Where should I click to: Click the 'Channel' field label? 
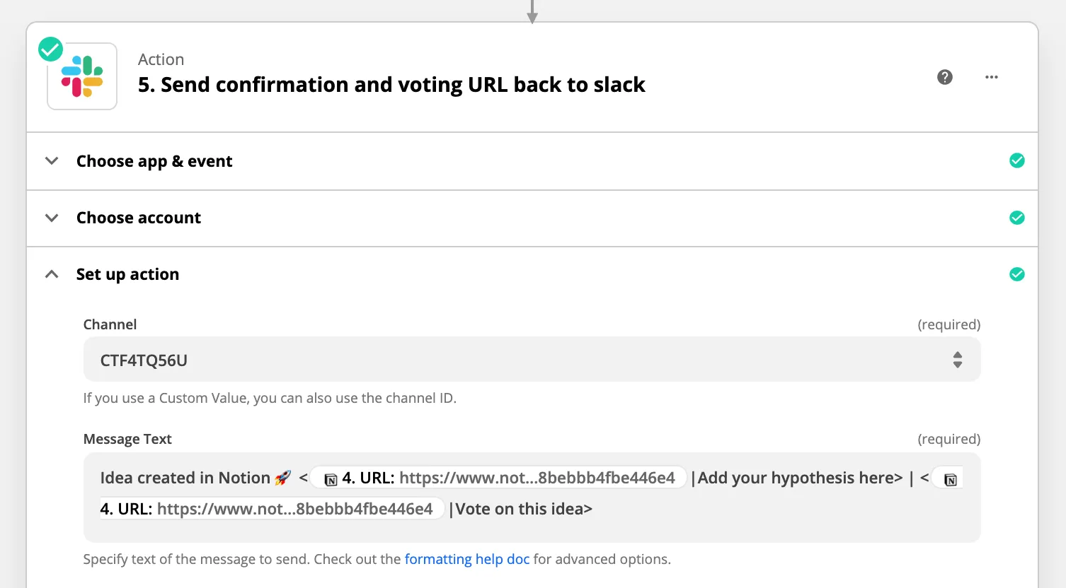(x=110, y=324)
